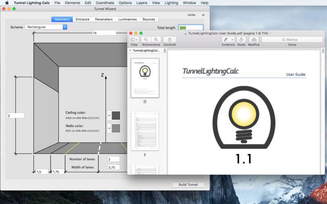Open the Coordinate menu
Screen dimensions: 327x204
105,3
